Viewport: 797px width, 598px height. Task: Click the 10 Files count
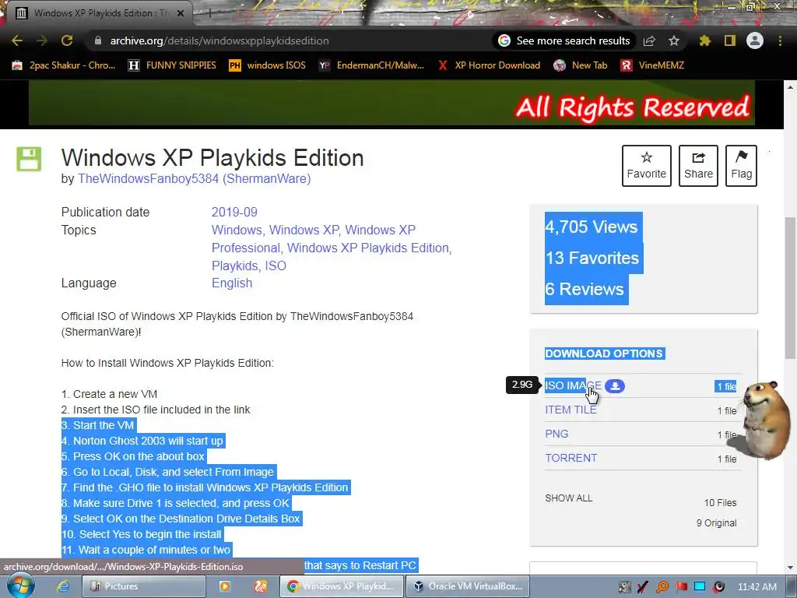pyautogui.click(x=720, y=503)
